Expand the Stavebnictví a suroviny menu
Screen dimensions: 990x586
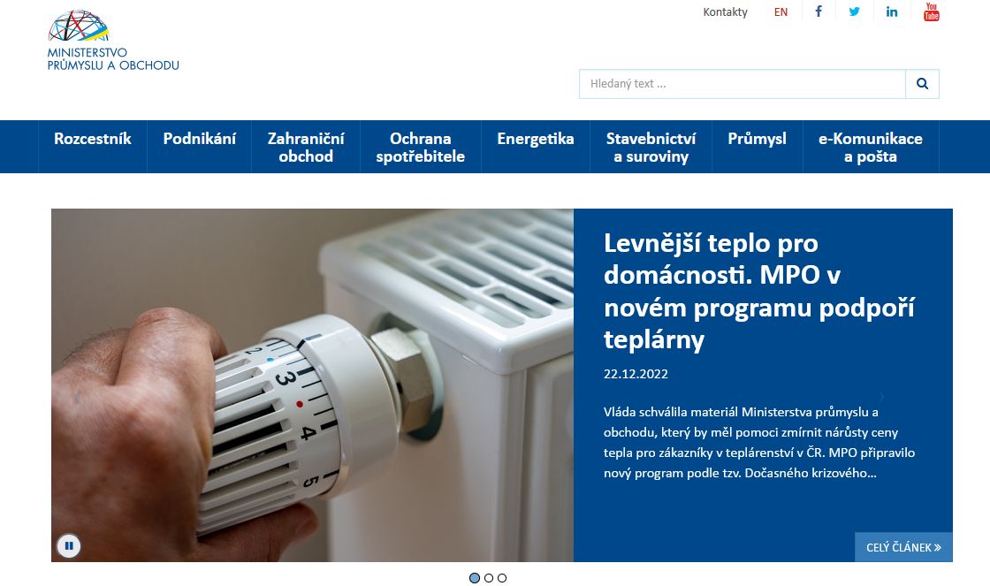(x=651, y=146)
